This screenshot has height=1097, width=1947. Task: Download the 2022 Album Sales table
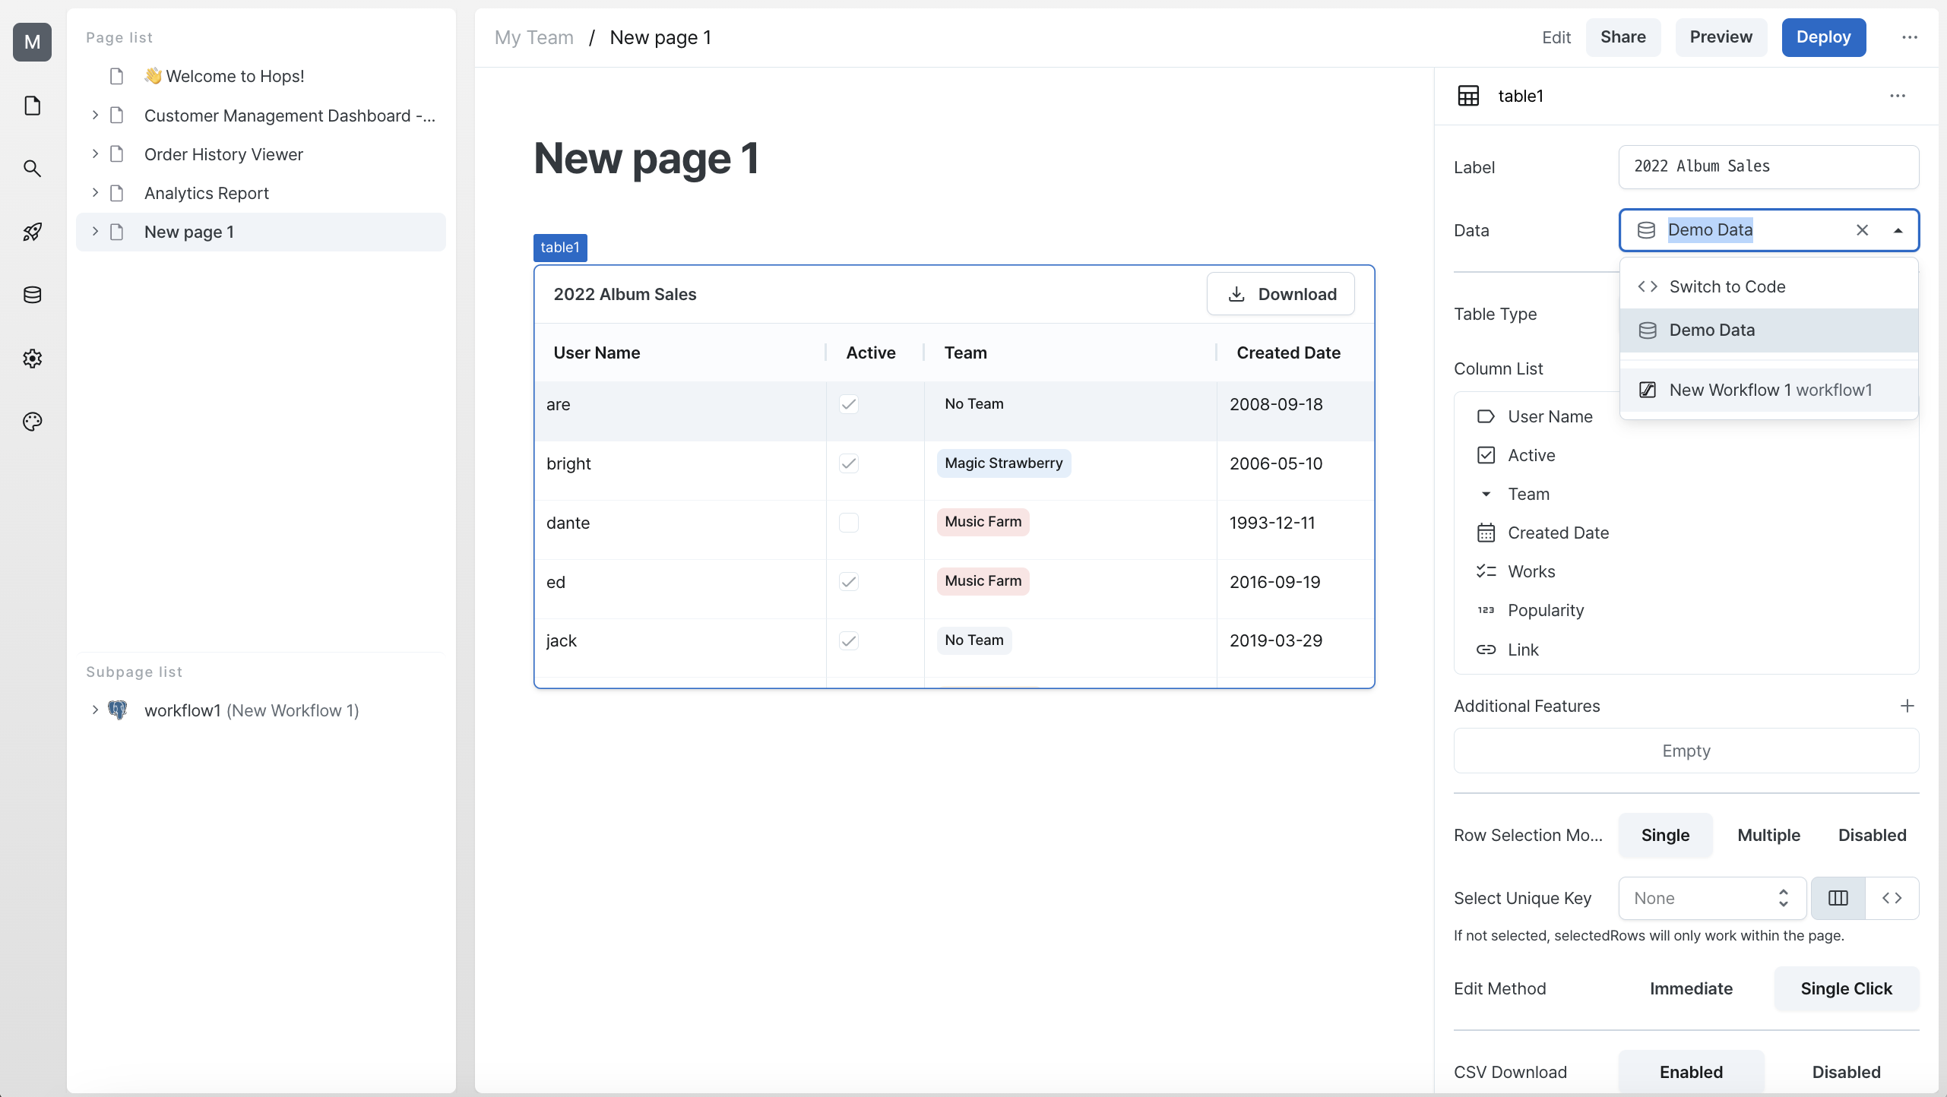click(1281, 294)
